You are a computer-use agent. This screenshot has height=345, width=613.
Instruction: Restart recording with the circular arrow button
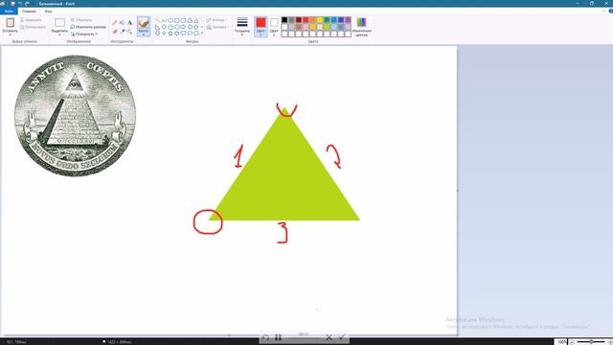pos(265,337)
